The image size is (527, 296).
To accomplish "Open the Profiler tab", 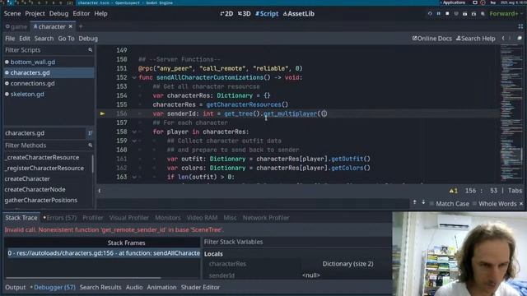I will (x=93, y=218).
